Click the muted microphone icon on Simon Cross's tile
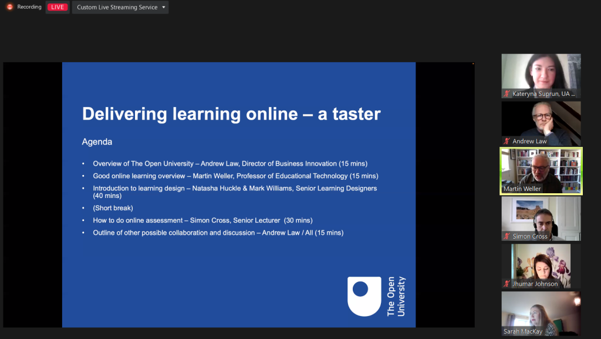 (x=507, y=236)
